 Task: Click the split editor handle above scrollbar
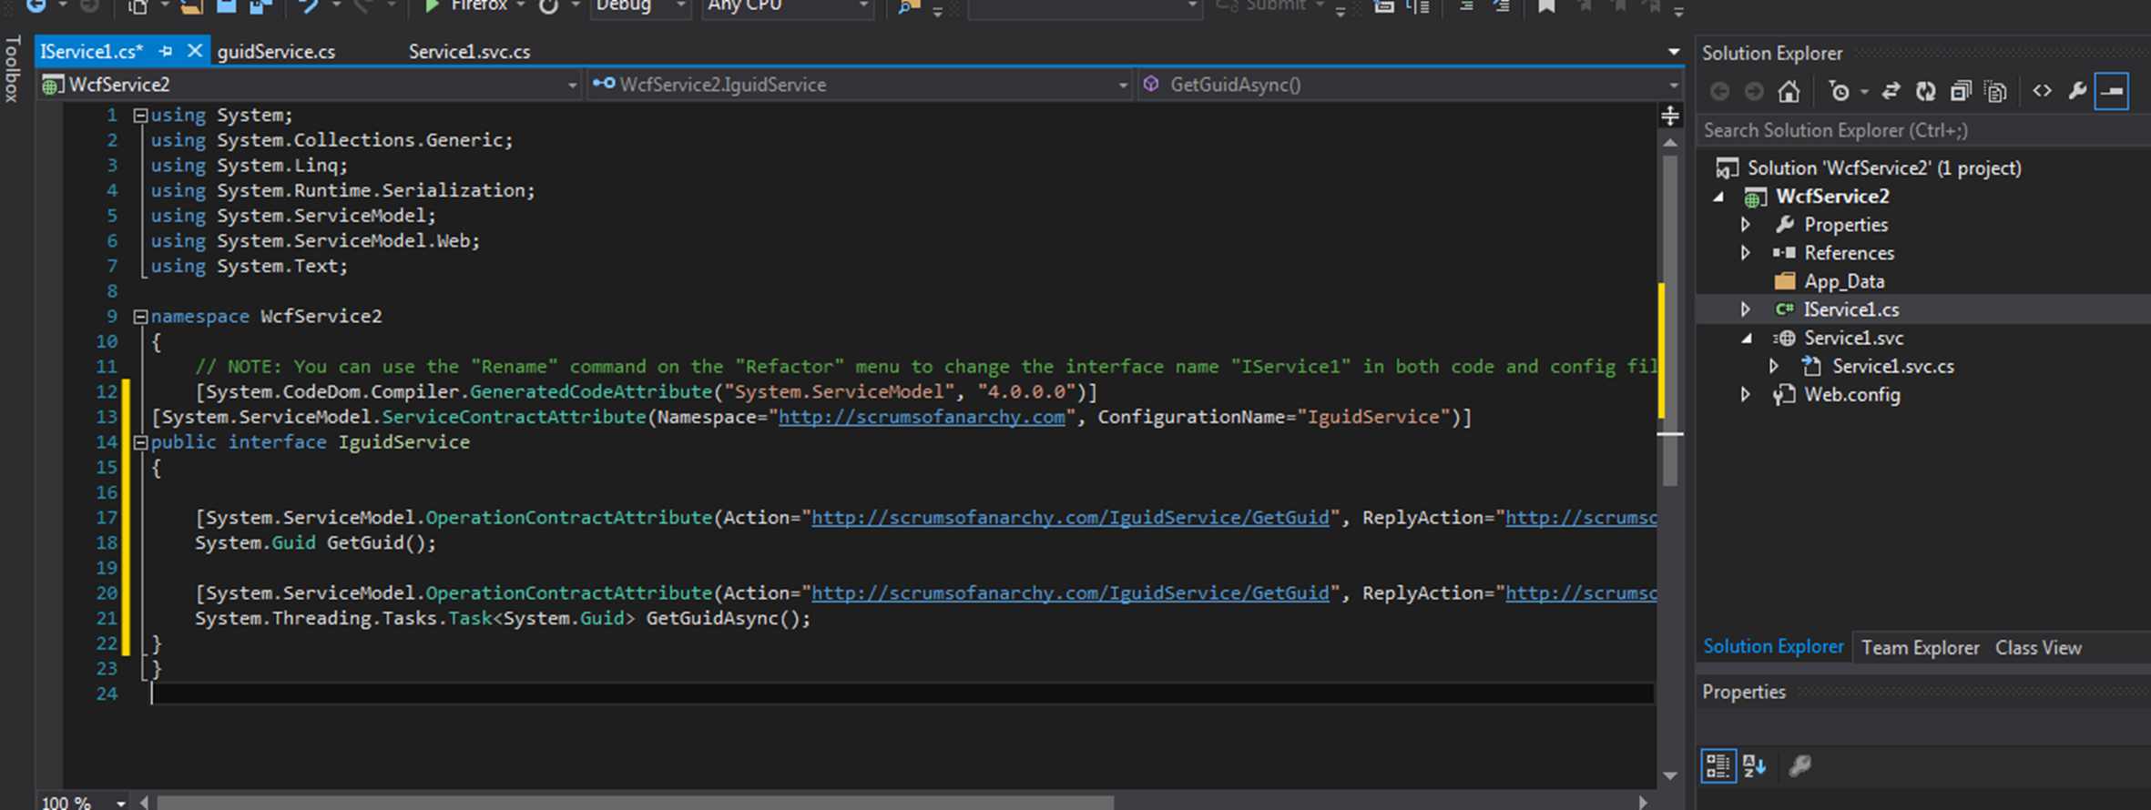point(1670,116)
